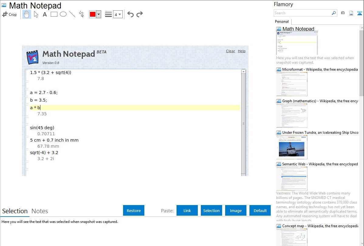364x246 pixels.
Task: Select the freehand squiggle tool
Action: (x=81, y=14)
